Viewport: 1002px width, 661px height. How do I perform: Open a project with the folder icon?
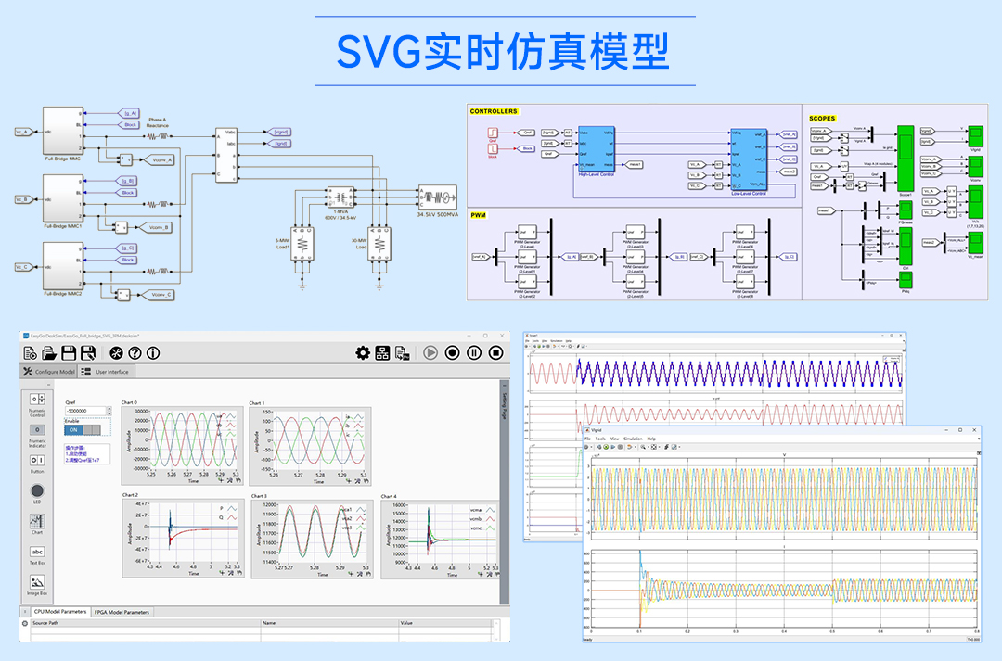click(x=49, y=352)
